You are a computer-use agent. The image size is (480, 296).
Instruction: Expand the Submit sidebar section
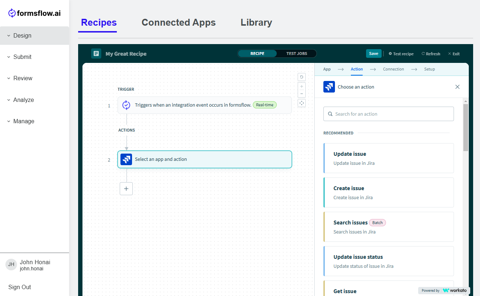click(34, 57)
